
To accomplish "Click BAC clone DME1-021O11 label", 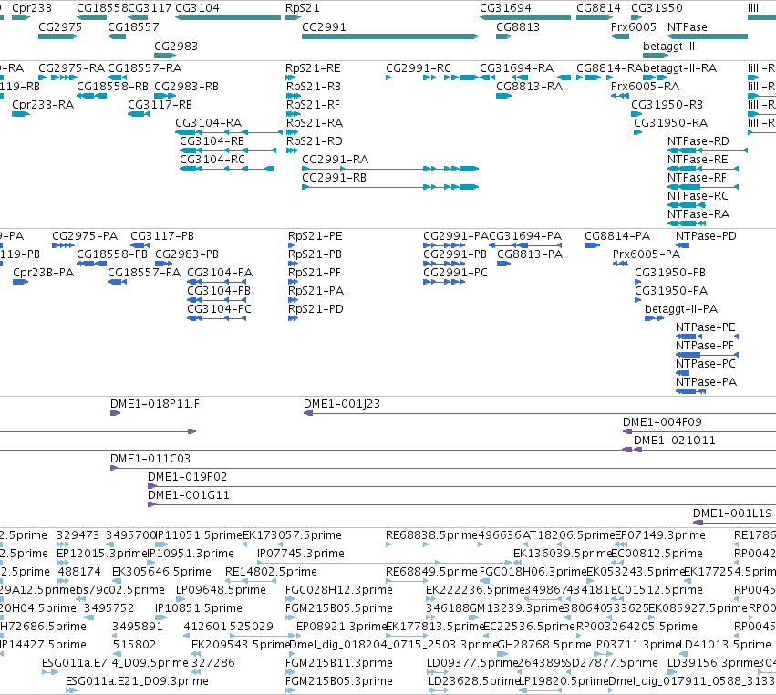I will (675, 440).
